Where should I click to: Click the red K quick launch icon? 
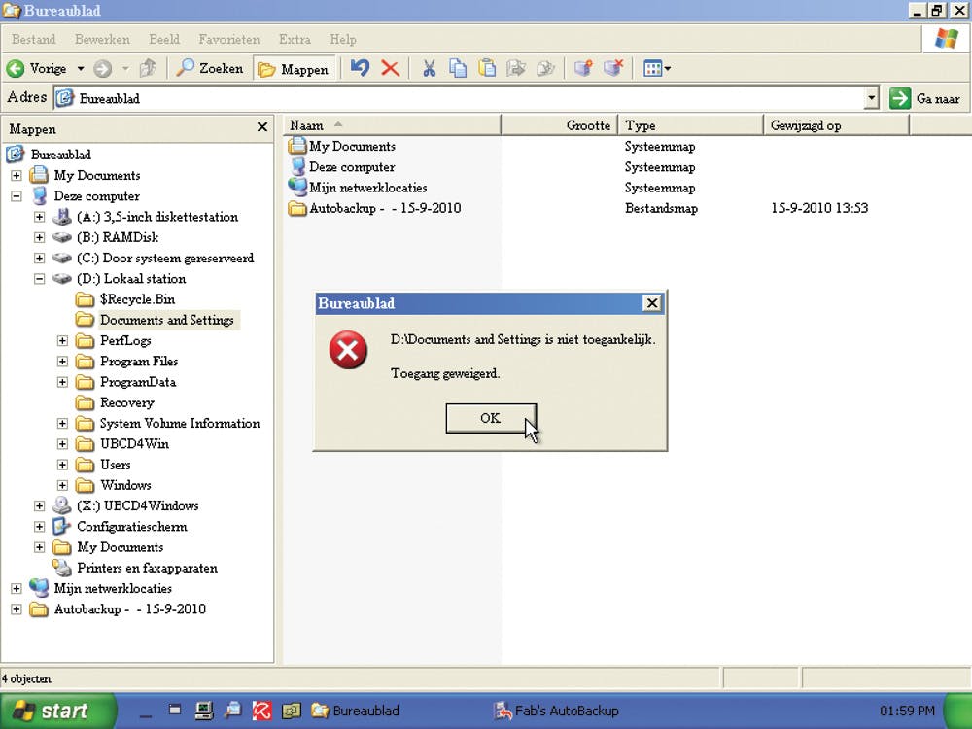pyautogui.click(x=261, y=711)
